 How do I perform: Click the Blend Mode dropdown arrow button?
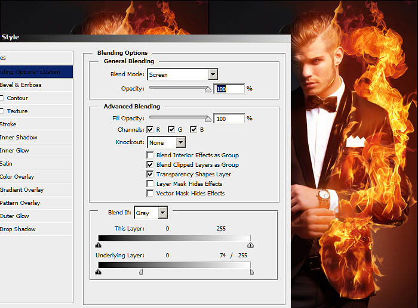(x=213, y=74)
